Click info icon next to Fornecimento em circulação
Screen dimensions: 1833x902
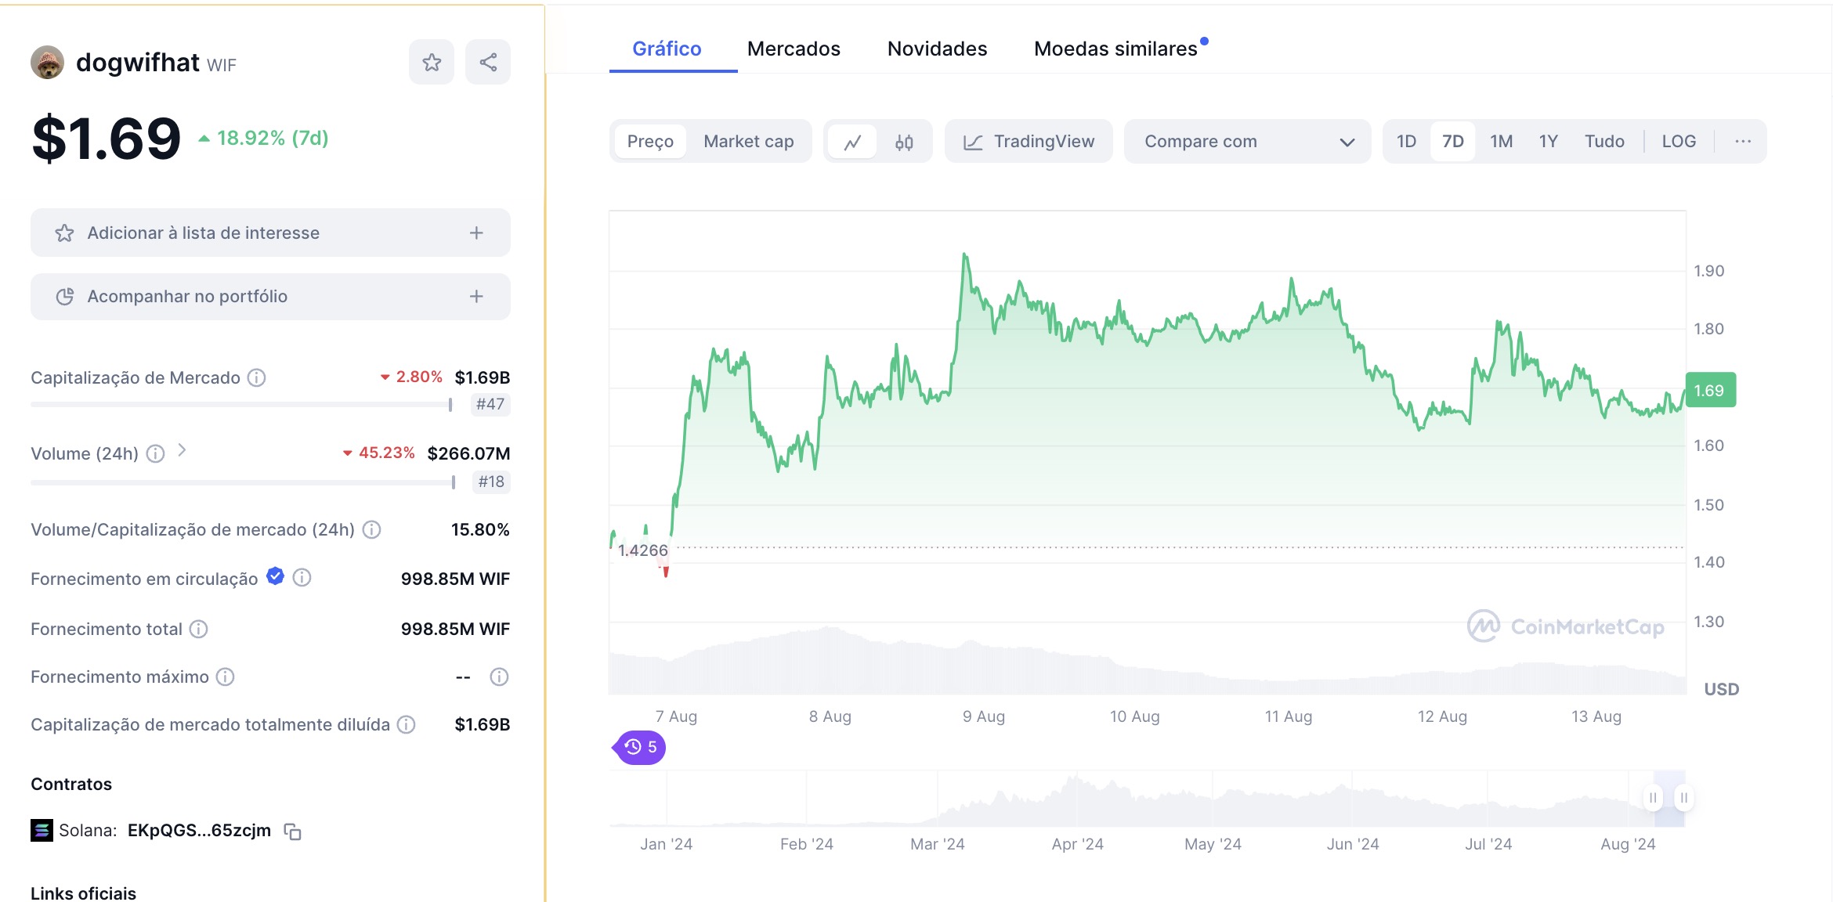tap(302, 578)
